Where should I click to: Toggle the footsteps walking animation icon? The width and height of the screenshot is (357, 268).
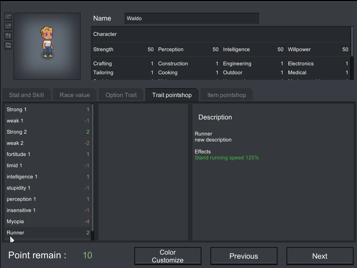tap(8, 36)
